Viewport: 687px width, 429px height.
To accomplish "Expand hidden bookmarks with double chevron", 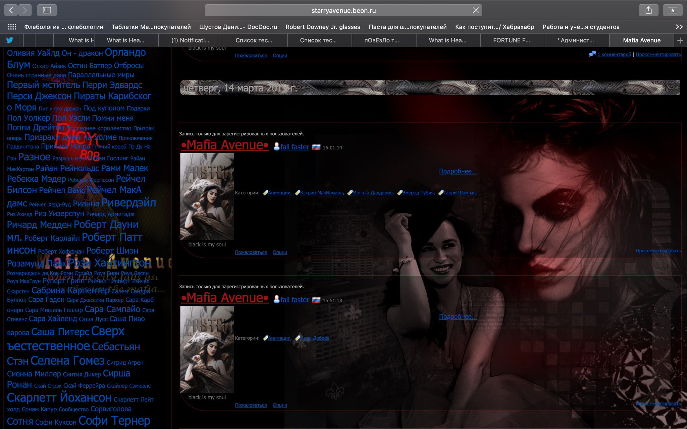I will [x=679, y=27].
